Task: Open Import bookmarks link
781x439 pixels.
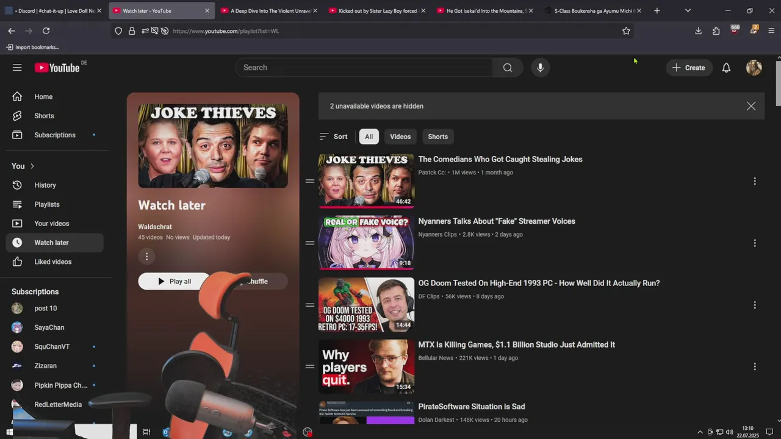Action: click(33, 47)
